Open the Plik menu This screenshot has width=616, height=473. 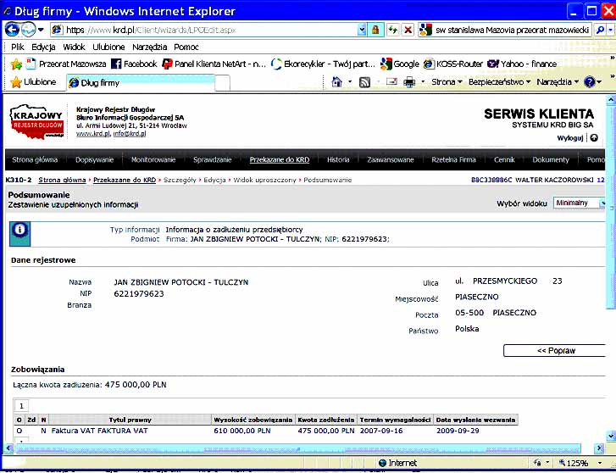coord(18,47)
